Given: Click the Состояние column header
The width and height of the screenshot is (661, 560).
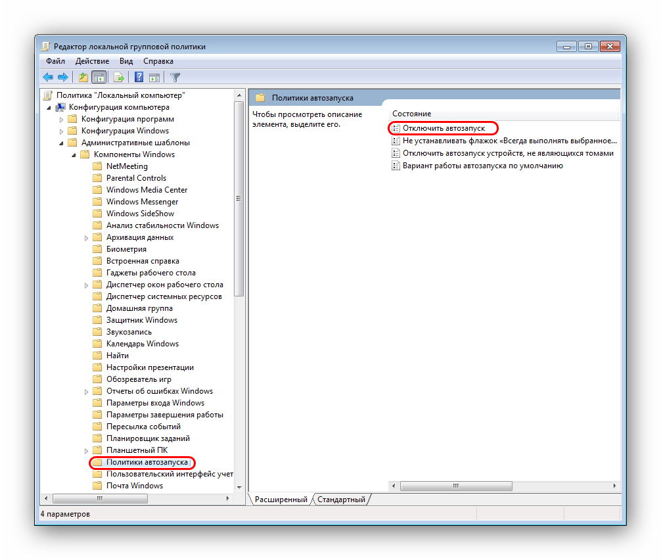Looking at the screenshot, I should (x=412, y=114).
